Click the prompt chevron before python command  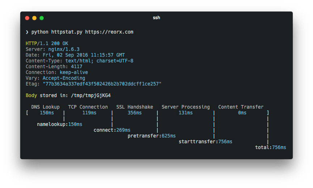tap(27, 32)
